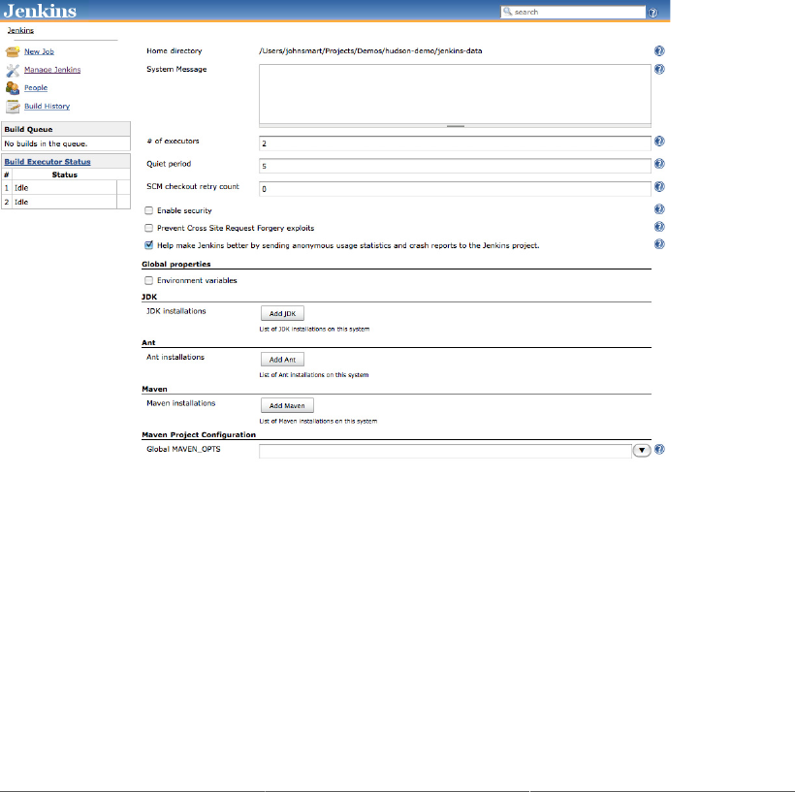Uncheck anonymous usage statistics option

click(148, 245)
